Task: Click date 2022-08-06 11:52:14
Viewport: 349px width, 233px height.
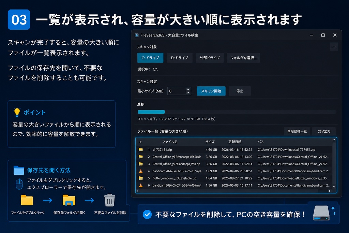Action: pos(237,164)
